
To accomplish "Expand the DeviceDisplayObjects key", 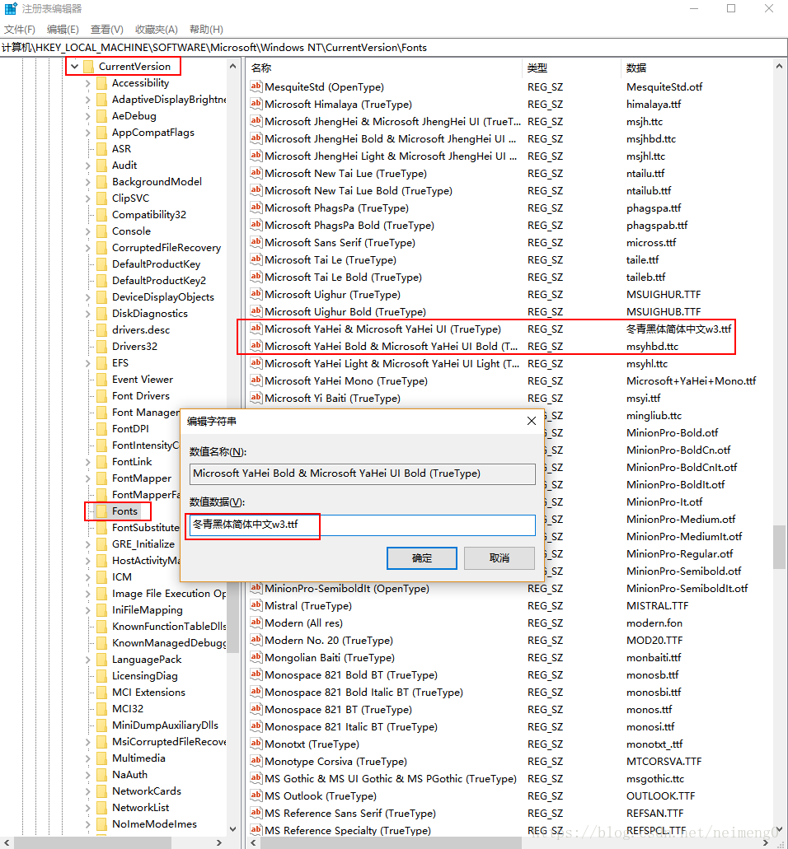I will pyautogui.click(x=88, y=297).
